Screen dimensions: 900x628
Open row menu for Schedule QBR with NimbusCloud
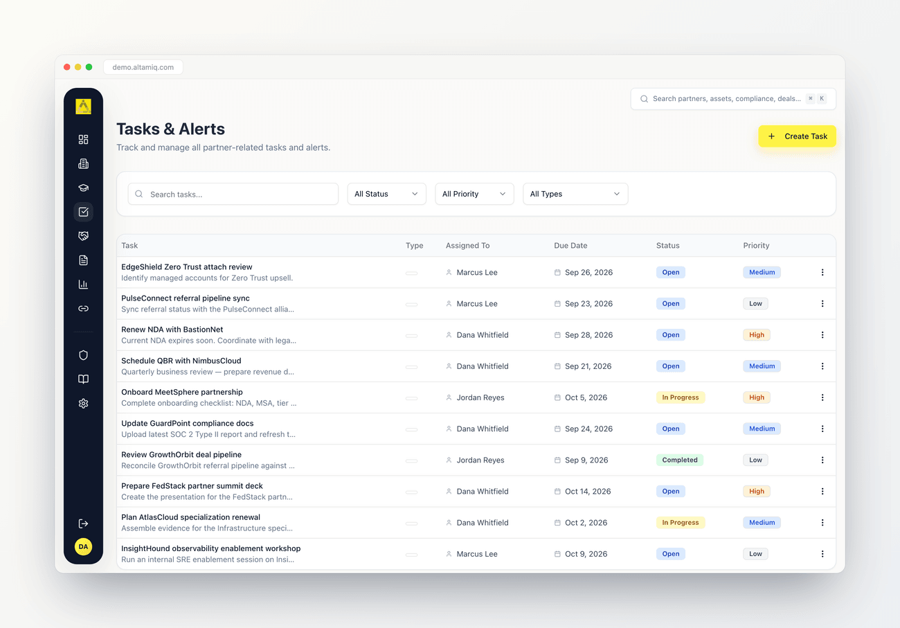(x=822, y=366)
